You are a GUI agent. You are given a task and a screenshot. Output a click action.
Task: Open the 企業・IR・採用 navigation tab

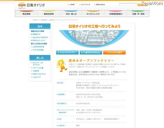pos(138,14)
